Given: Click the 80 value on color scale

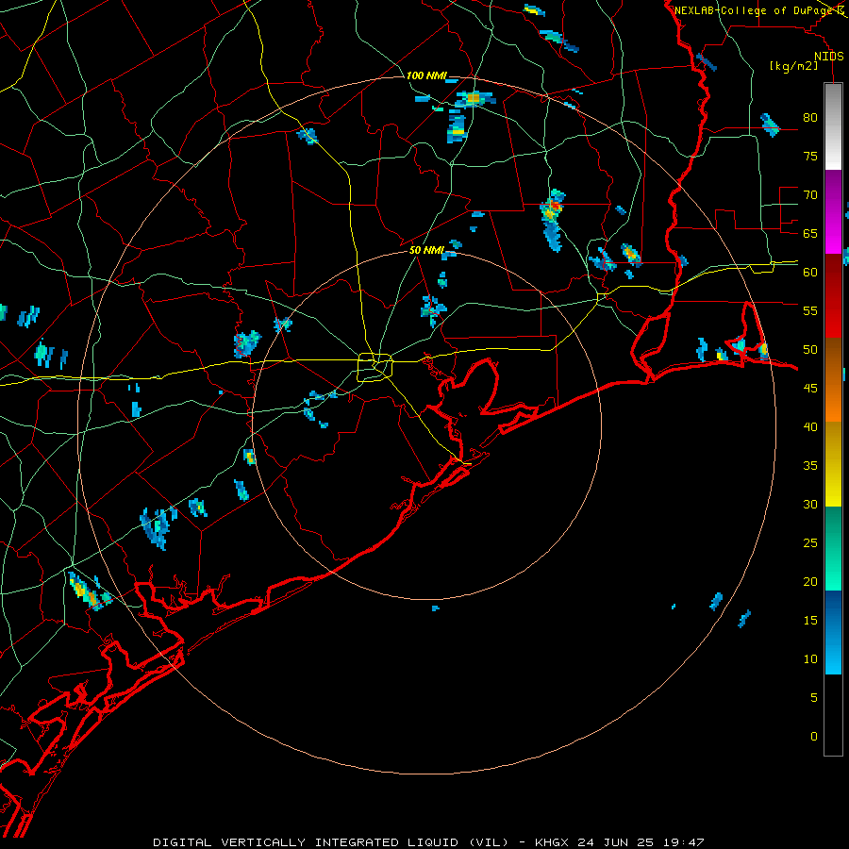Looking at the screenshot, I should tap(810, 118).
